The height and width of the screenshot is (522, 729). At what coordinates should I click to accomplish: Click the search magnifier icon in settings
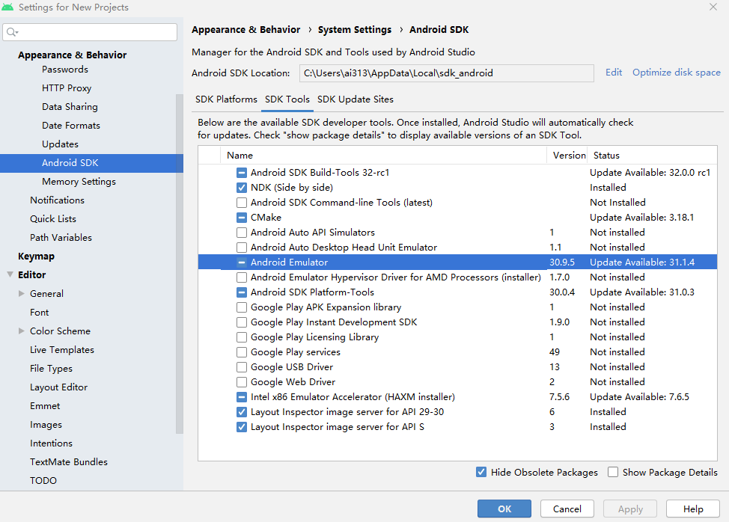(x=12, y=32)
